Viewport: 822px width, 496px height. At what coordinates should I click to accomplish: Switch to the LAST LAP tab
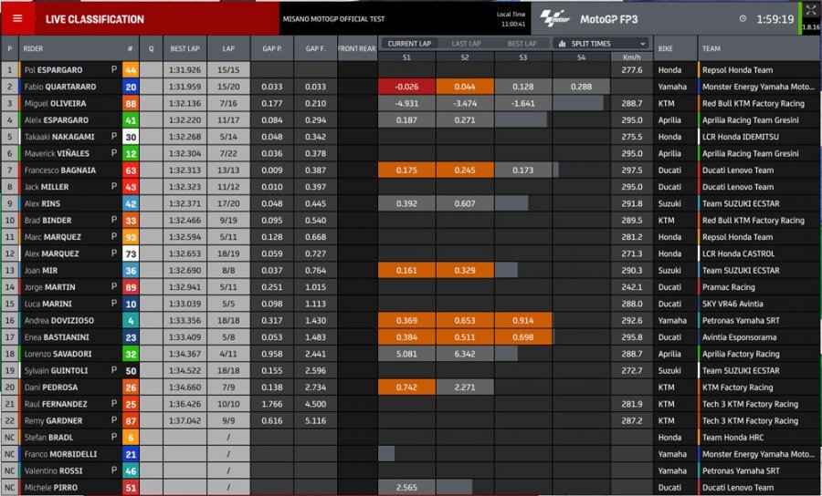click(x=466, y=44)
